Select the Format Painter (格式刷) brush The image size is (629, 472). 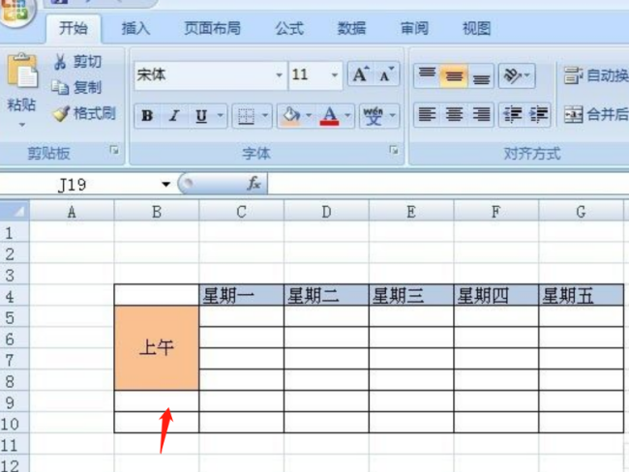coord(61,113)
